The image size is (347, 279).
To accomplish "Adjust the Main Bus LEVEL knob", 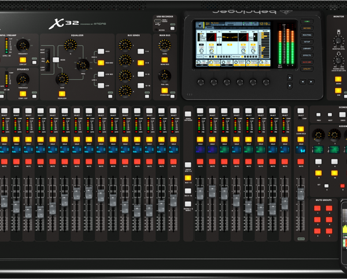I will coord(165,45).
